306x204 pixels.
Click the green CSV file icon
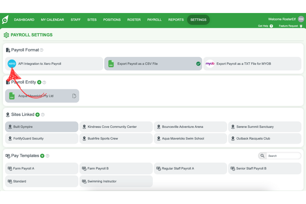pos(111,63)
